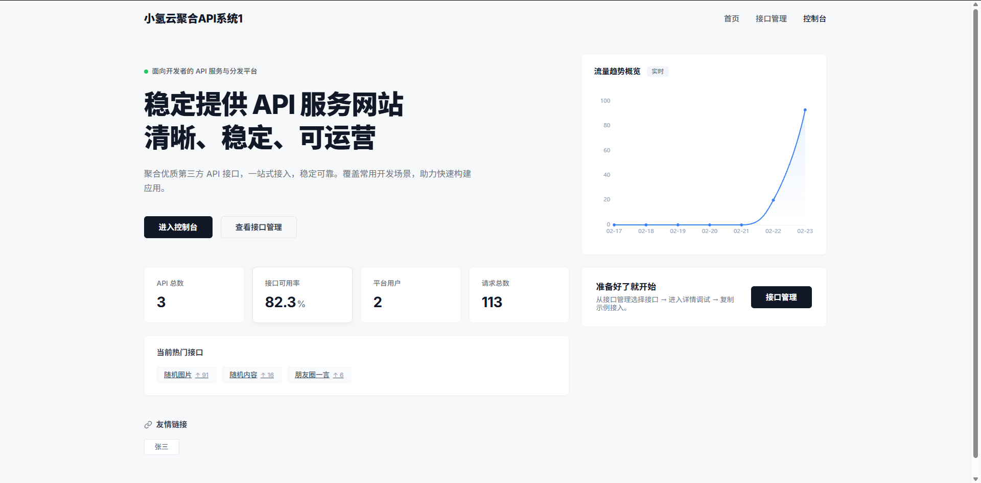Click the 02-21 data point on the chart

[741, 224]
